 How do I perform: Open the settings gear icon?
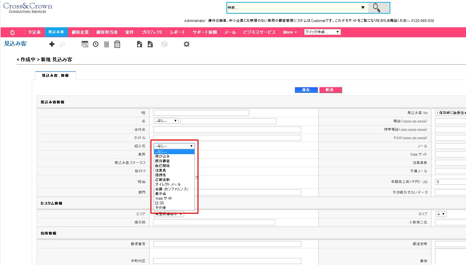[186, 44]
